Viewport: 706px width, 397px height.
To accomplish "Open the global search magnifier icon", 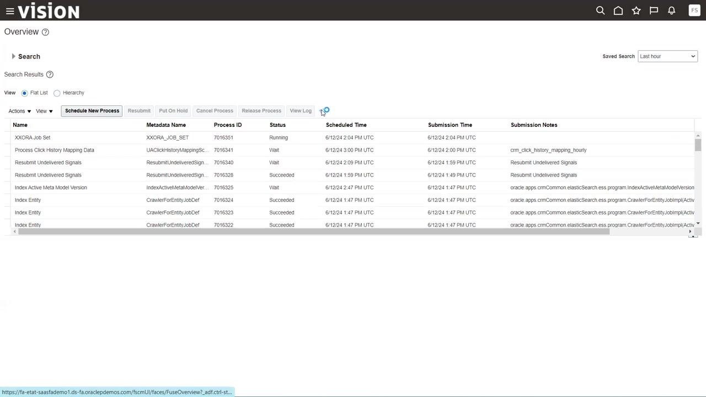I will tap(601, 10).
